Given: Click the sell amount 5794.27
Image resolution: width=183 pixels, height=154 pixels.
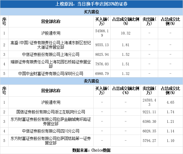Looking at the screenshot, I should click(x=149, y=141).
